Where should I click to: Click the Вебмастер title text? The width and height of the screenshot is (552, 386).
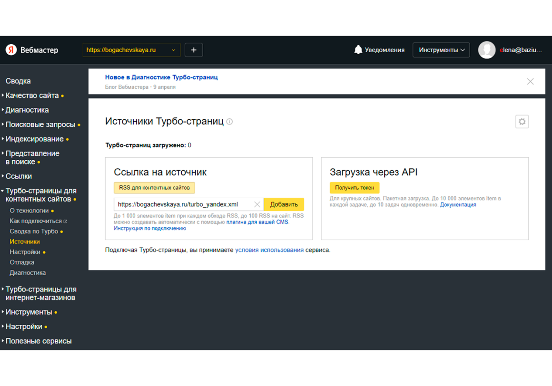tap(39, 50)
